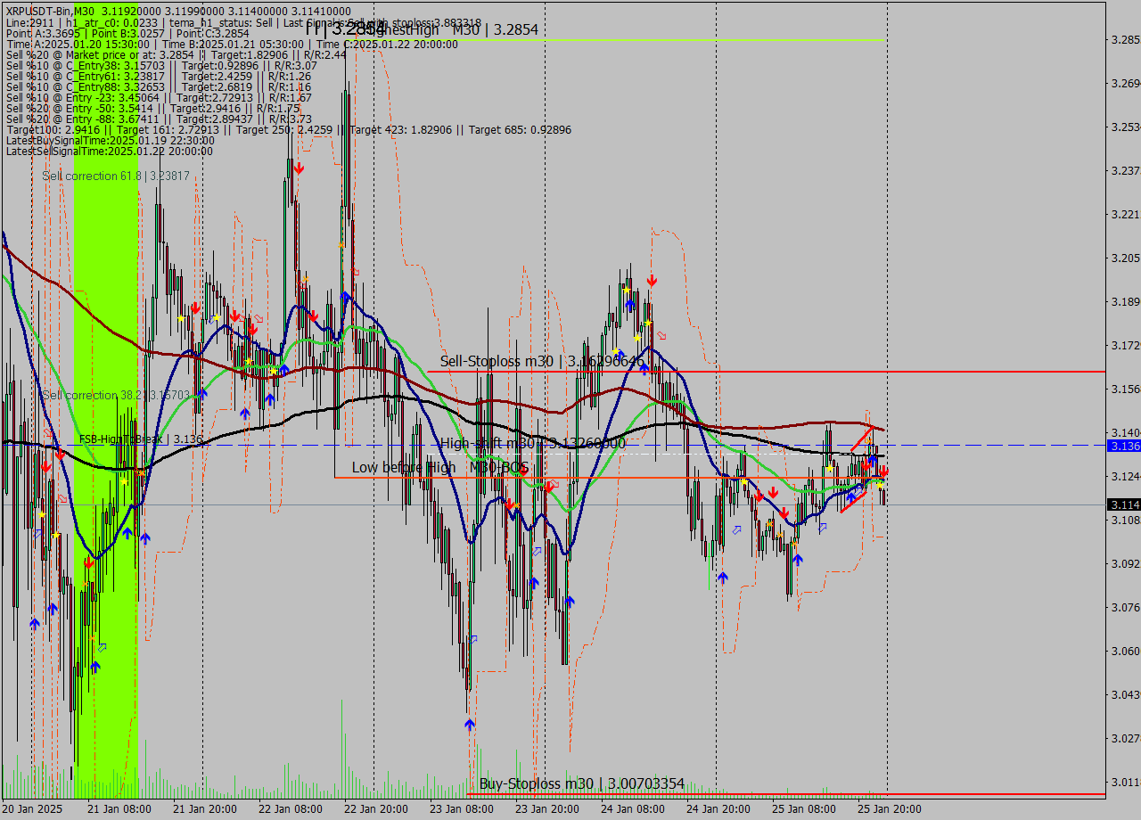The image size is (1141, 820).
Task: Click the 'Sell %10 @ C_Entry38' line
Action: [161, 65]
